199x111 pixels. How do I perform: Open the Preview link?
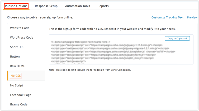192,17
